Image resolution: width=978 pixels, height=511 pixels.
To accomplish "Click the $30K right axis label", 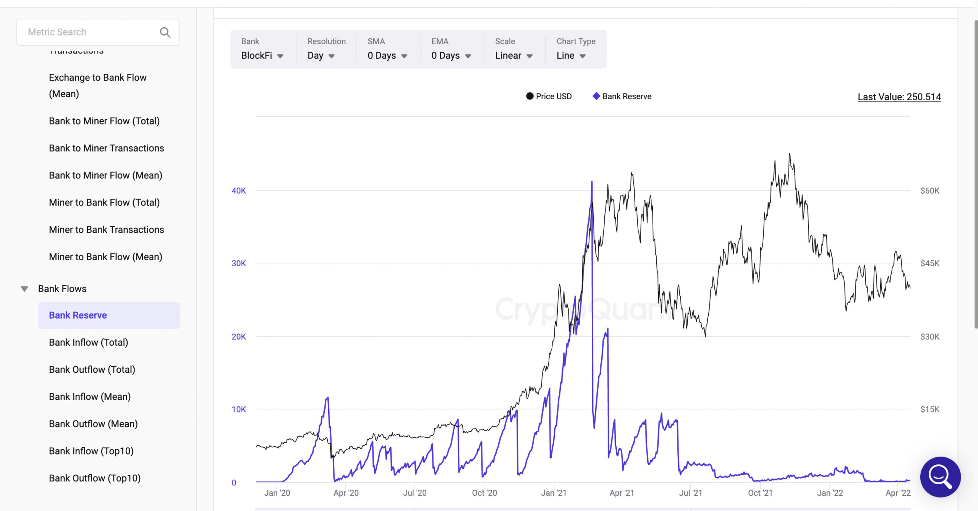I will click(930, 336).
